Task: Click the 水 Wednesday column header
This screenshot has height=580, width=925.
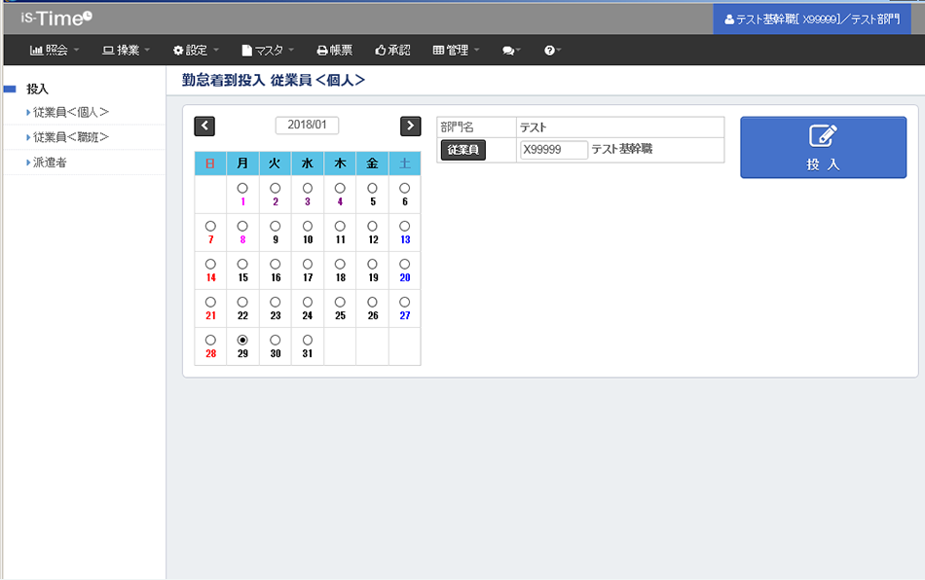Action: [308, 163]
